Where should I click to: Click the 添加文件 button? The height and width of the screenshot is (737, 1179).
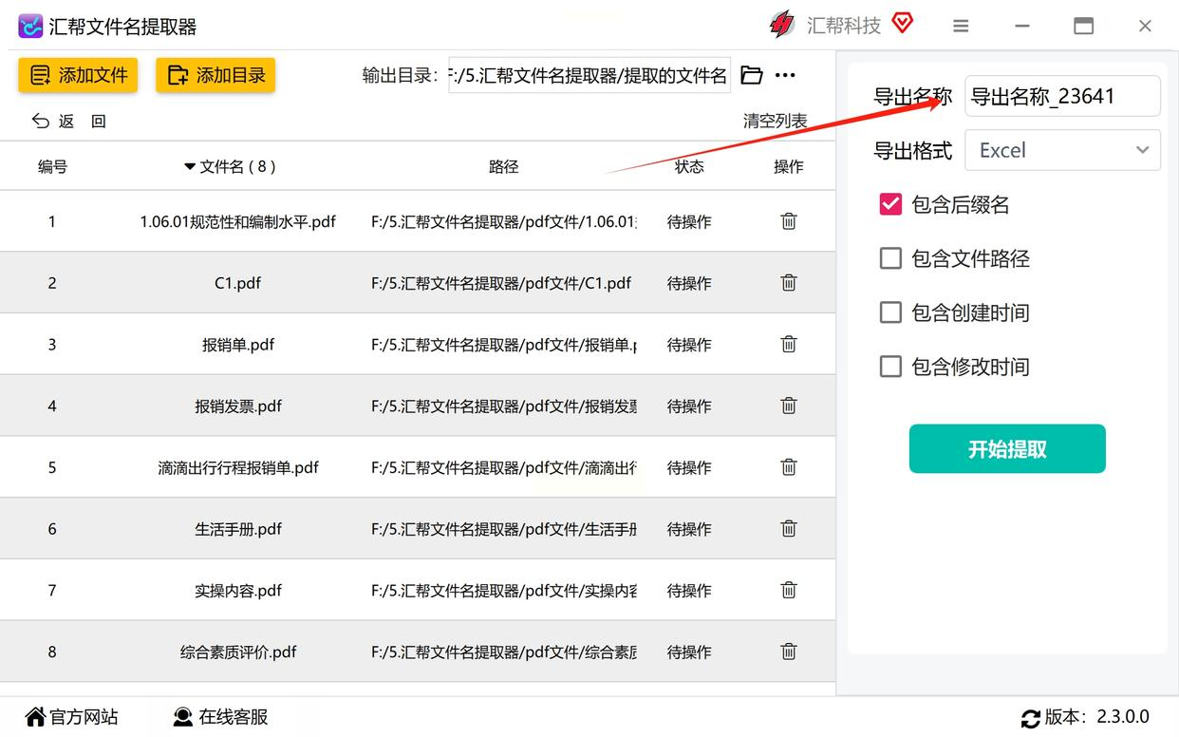point(78,76)
